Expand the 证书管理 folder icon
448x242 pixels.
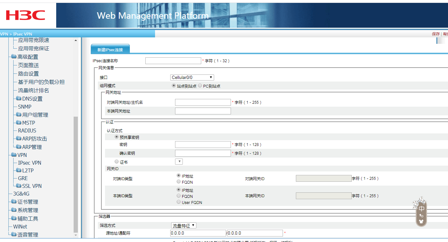coord(14,202)
